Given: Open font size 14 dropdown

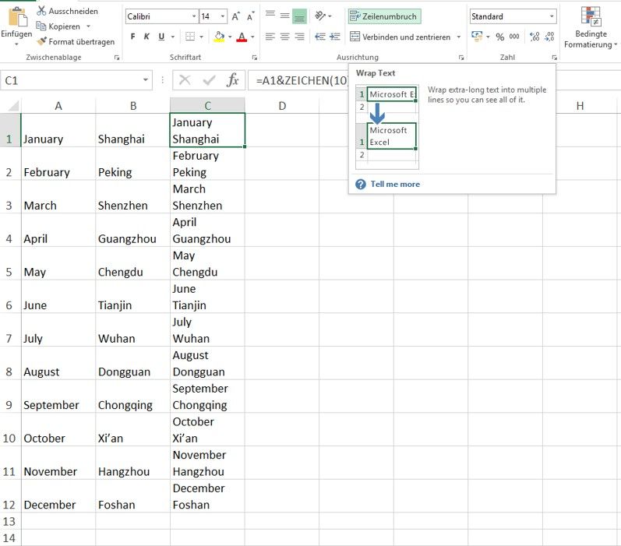Looking at the screenshot, I should 223,16.
